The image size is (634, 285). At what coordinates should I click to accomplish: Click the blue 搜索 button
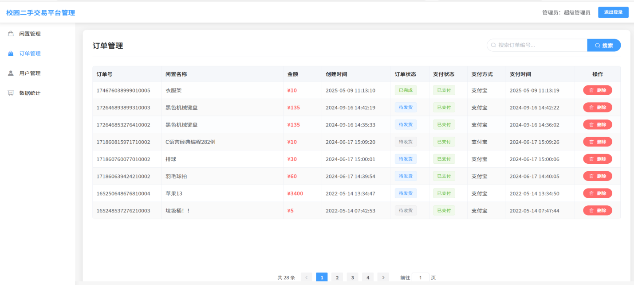pos(604,45)
